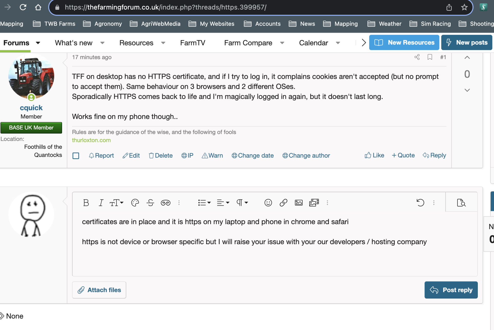Share cquick's post

tap(417, 57)
